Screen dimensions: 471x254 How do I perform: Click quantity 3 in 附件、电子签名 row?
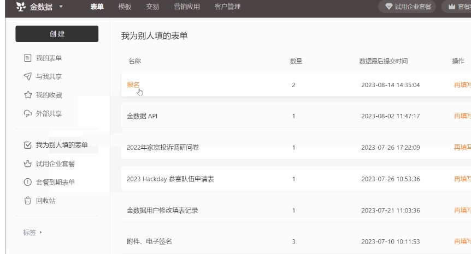click(x=293, y=241)
